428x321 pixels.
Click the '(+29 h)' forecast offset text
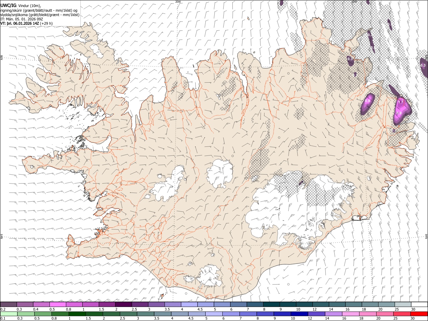tap(46, 23)
